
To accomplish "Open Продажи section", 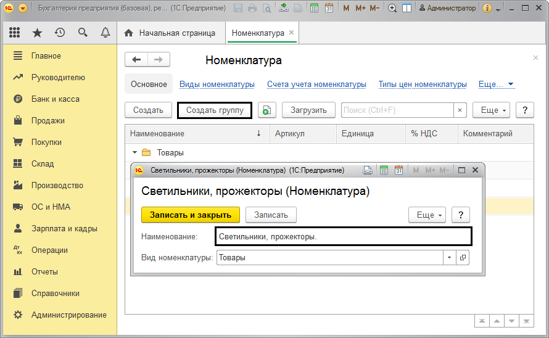I will (48, 120).
